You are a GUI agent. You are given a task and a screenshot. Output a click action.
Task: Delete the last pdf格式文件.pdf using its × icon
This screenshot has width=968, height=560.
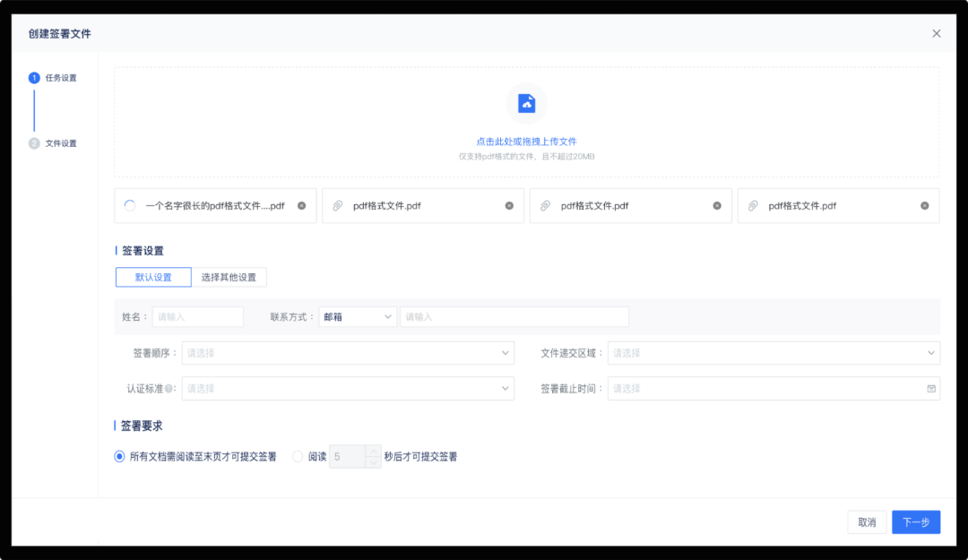tap(924, 205)
